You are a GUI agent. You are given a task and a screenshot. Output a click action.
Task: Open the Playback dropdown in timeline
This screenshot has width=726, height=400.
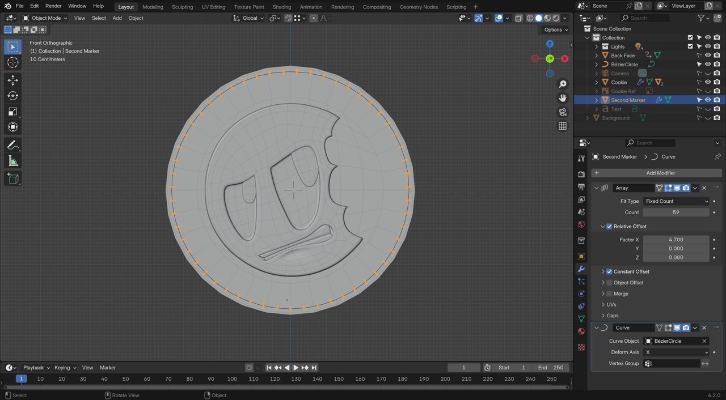click(36, 368)
